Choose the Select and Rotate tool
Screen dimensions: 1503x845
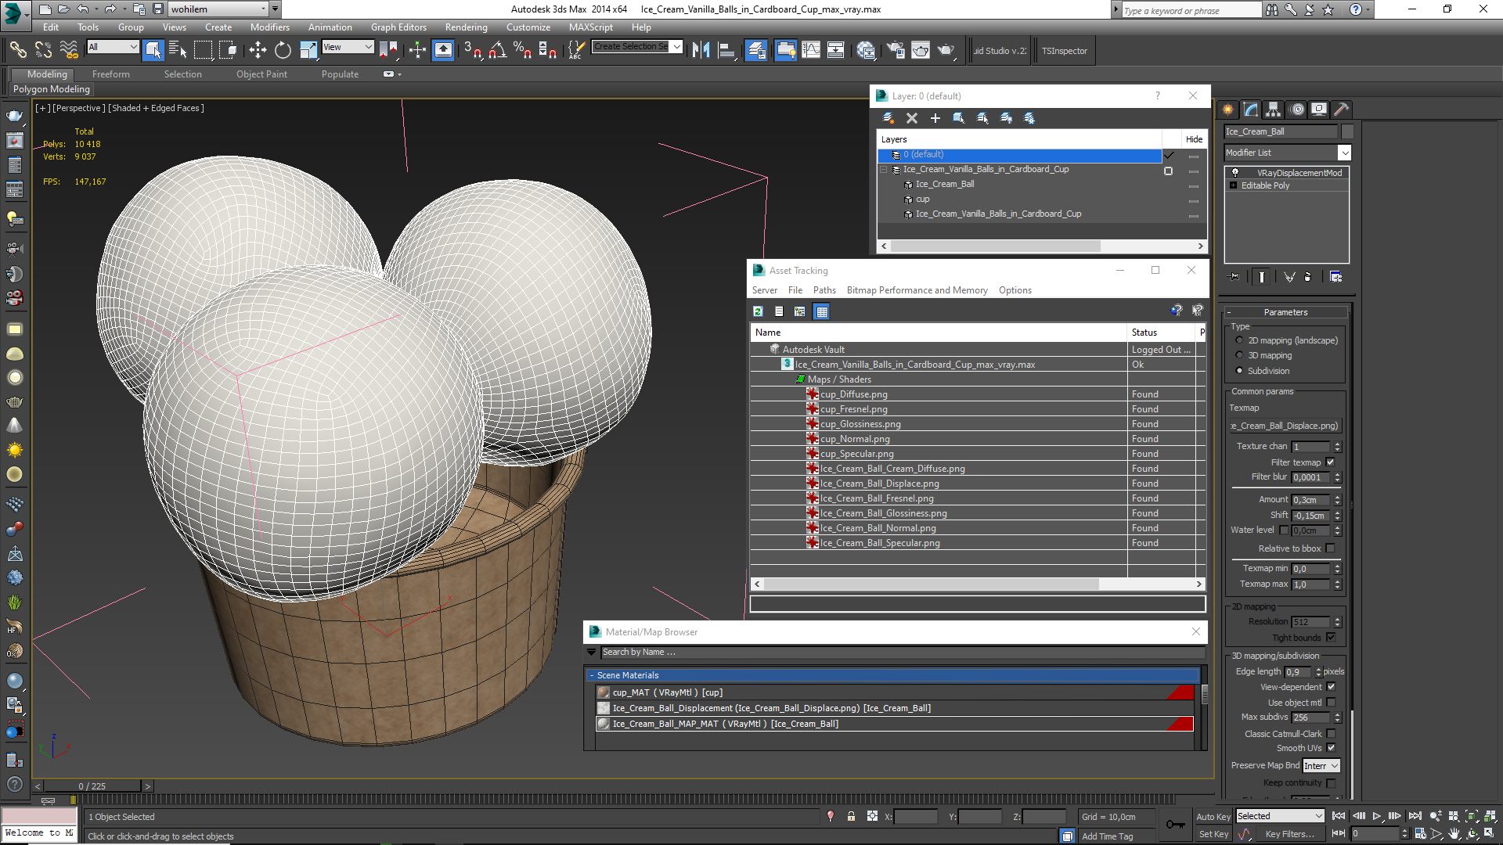pyautogui.click(x=283, y=50)
